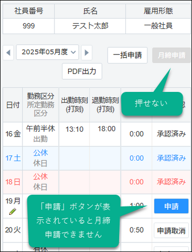192x252 pixels.
Task: Click employee number 999
Action: click(28, 26)
